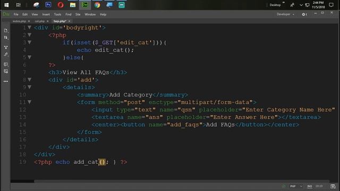Switch to the cat.php document tab

39,21
